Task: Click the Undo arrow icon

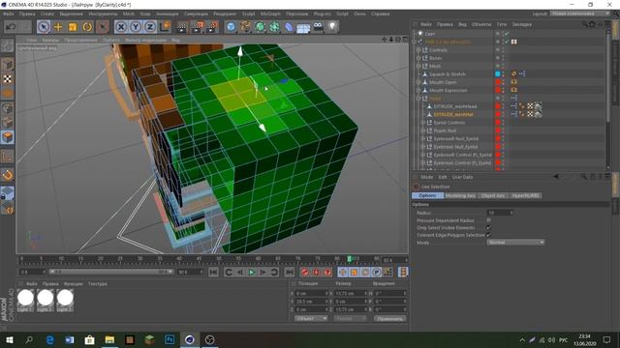Action: click(x=11, y=27)
